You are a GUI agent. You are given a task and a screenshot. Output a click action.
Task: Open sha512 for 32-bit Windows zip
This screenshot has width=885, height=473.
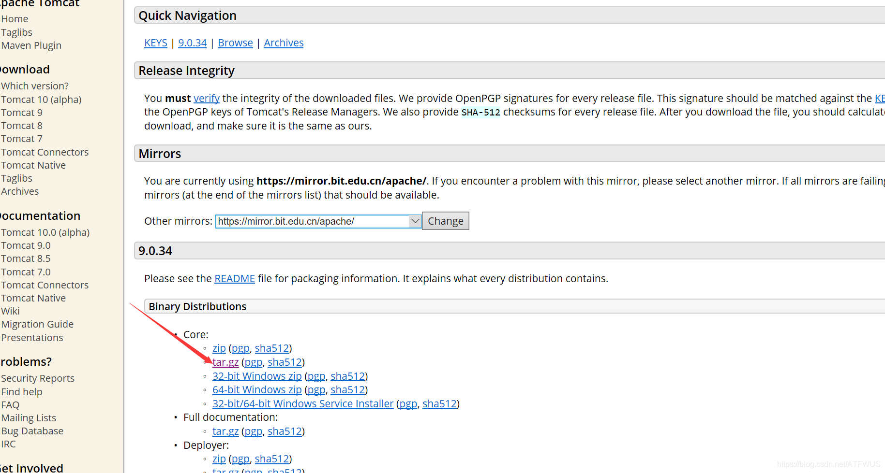(x=348, y=376)
